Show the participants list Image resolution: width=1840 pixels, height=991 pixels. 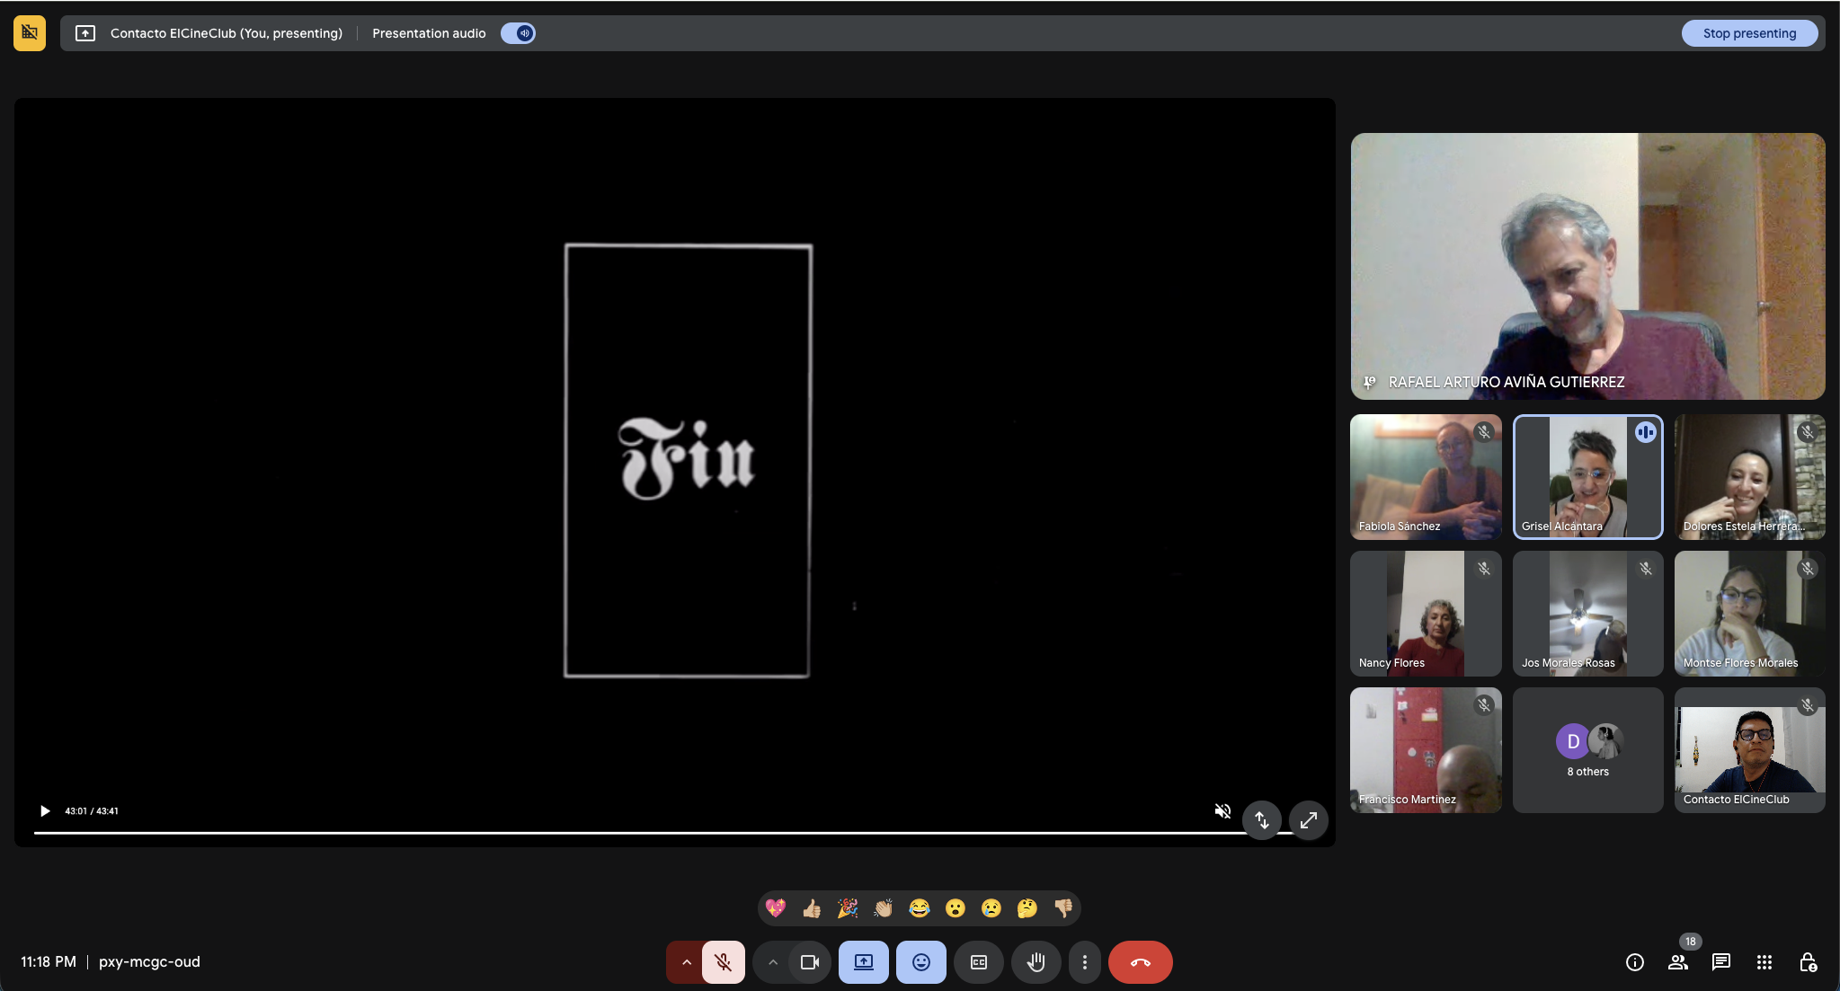pos(1677,962)
